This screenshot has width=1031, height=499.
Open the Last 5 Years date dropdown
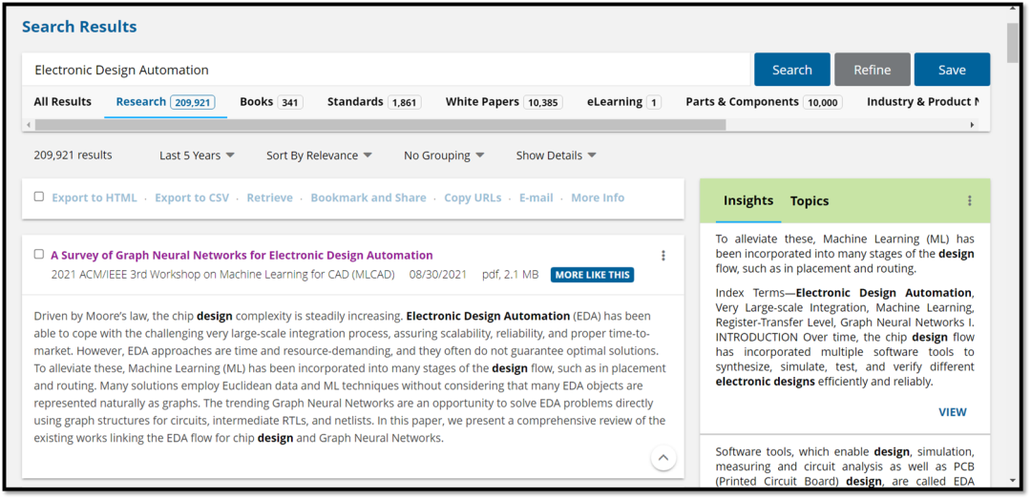point(197,156)
